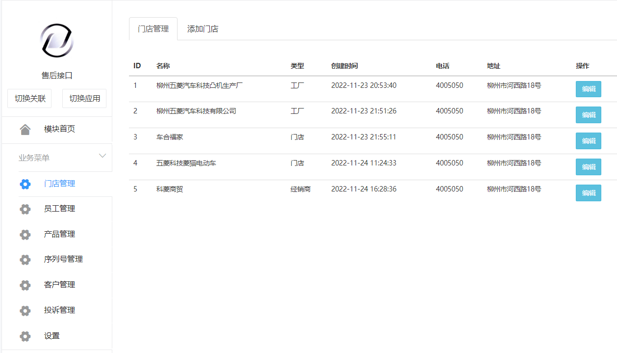The width and height of the screenshot is (617, 353).
Task: Click the gear icon next to 产品管理
Action: click(x=25, y=234)
